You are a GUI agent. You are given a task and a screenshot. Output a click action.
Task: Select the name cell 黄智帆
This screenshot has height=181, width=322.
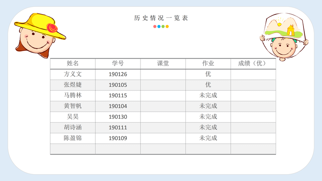click(73, 106)
